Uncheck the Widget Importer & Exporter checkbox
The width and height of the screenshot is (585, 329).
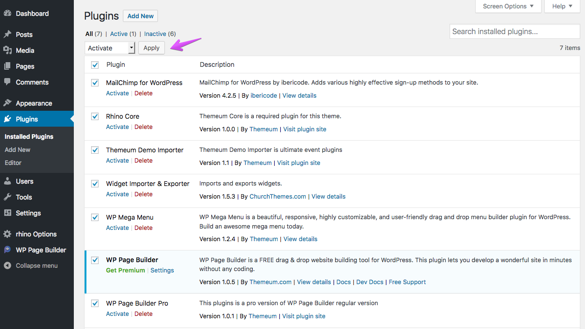95,184
